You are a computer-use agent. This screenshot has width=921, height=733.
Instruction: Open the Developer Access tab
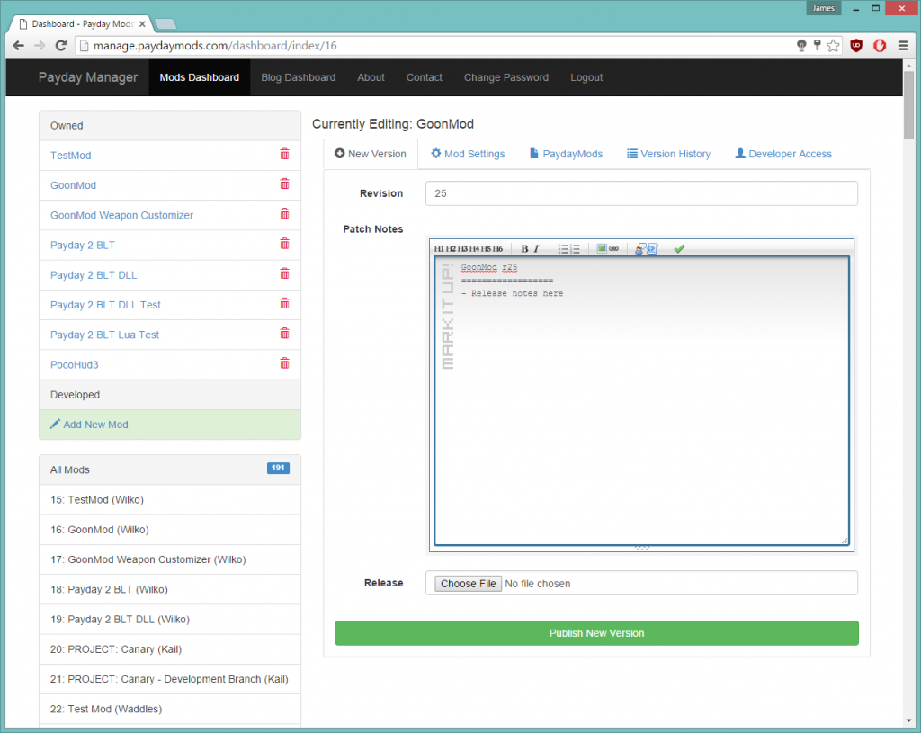click(783, 154)
